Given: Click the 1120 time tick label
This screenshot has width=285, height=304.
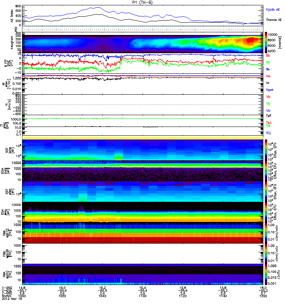Looking at the screenshot, I should (183, 296).
